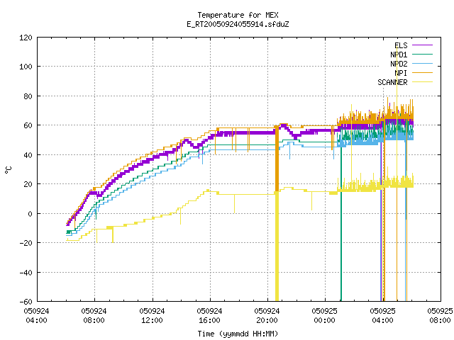Viewport: 454px width, 340px height.
Task: Click the yellow SCANNER legend line sample
Action: tap(422, 82)
